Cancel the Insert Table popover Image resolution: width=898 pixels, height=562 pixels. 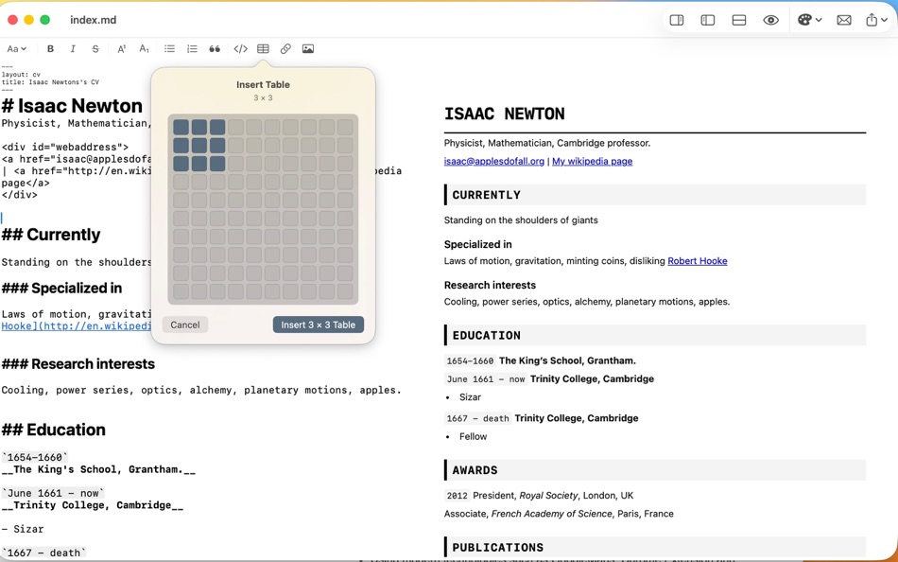click(185, 325)
